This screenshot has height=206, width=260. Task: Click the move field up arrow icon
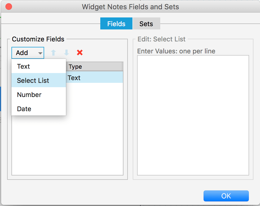[53, 53]
